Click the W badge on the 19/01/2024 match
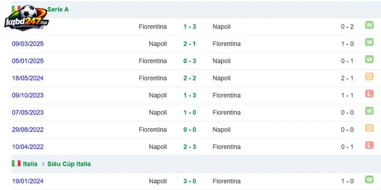The image size is (381, 190). click(369, 180)
